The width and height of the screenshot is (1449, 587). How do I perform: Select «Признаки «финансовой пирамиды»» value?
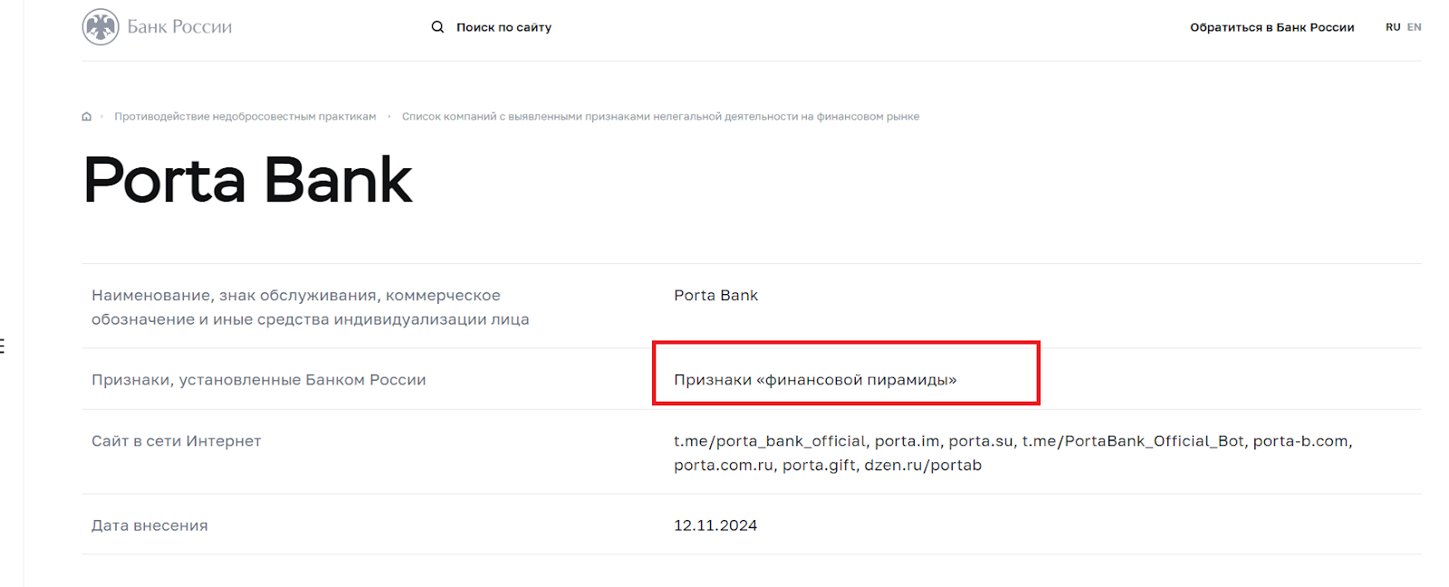(x=815, y=380)
